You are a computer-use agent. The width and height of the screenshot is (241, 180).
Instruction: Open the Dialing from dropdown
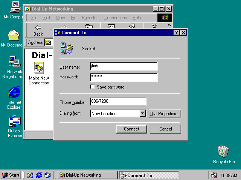[142, 113]
